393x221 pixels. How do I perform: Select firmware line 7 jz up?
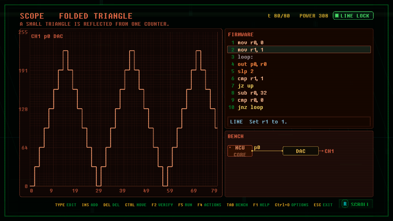[299, 86]
